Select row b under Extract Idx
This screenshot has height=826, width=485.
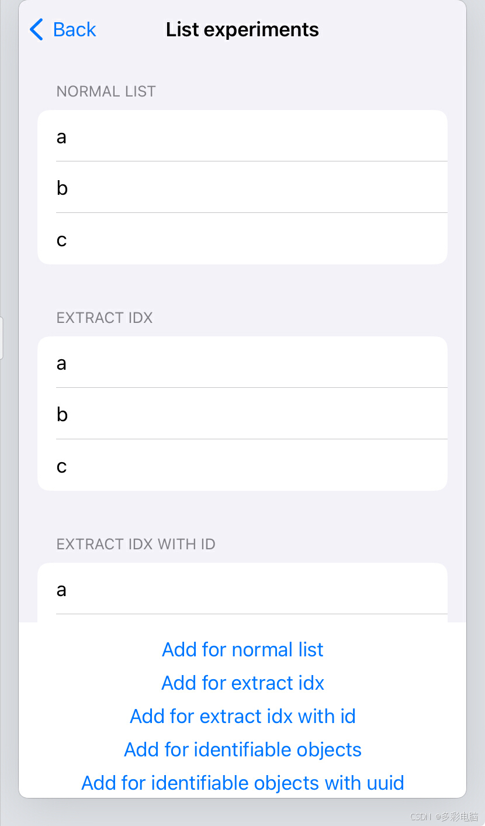[242, 414]
